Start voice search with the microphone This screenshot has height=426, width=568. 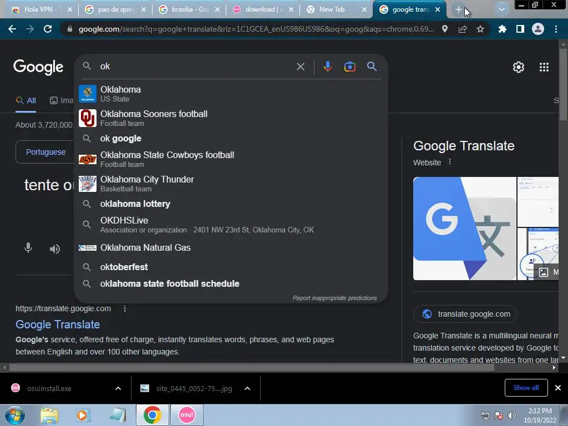[x=327, y=67]
